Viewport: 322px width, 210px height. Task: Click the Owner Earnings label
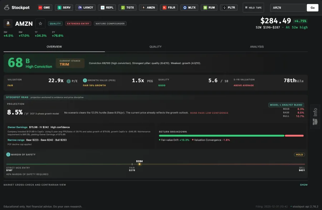(x=18, y=127)
